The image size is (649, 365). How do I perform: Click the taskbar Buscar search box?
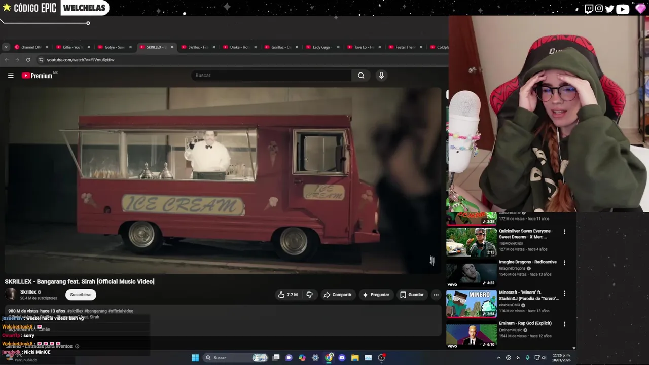click(x=235, y=358)
